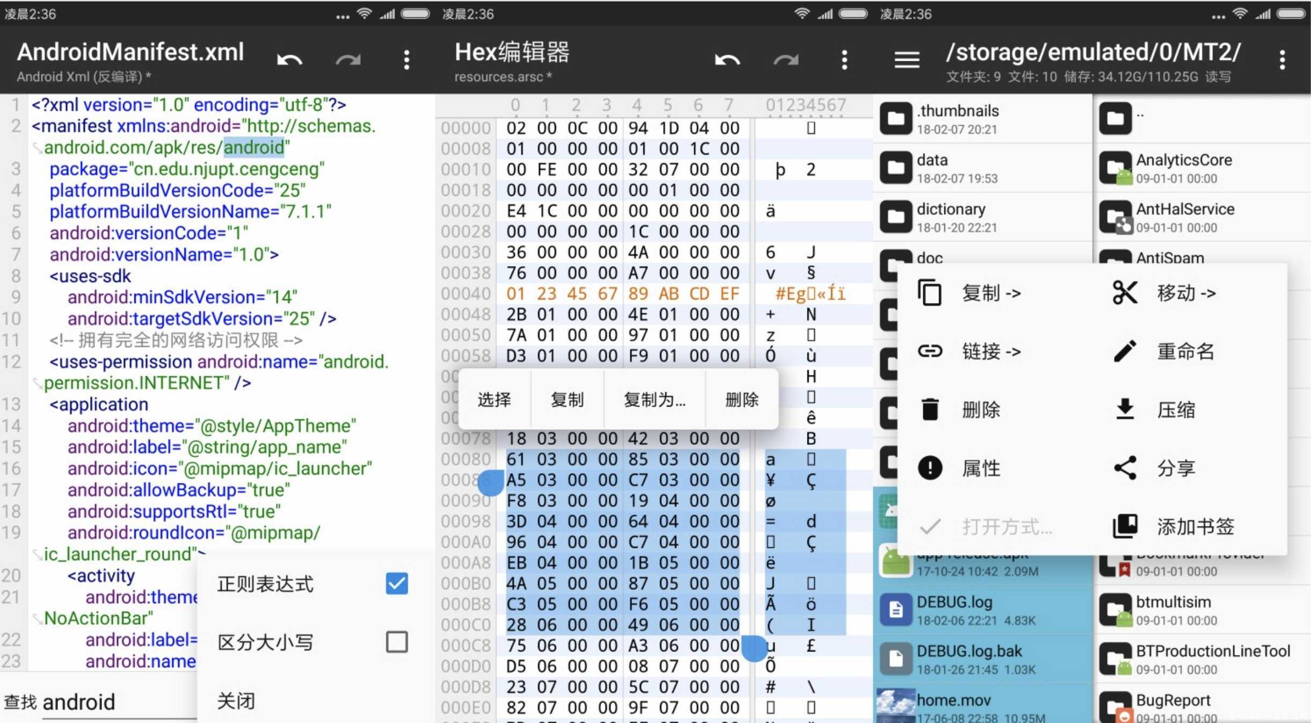
Task: Click the battery icon in right status bar
Action: [1292, 13]
